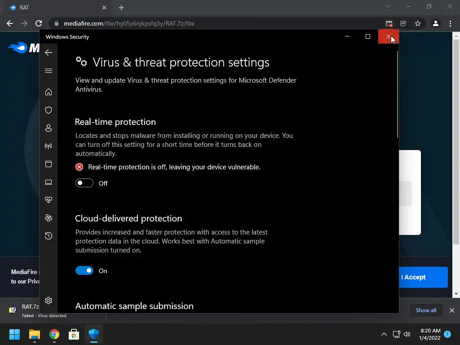Screen dimensions: 460x345
Task: Open Microsoft Store from taskbar
Action: (x=74, y=334)
